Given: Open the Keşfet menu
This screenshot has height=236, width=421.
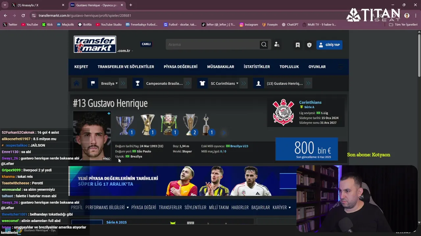Looking at the screenshot, I should [81, 67].
